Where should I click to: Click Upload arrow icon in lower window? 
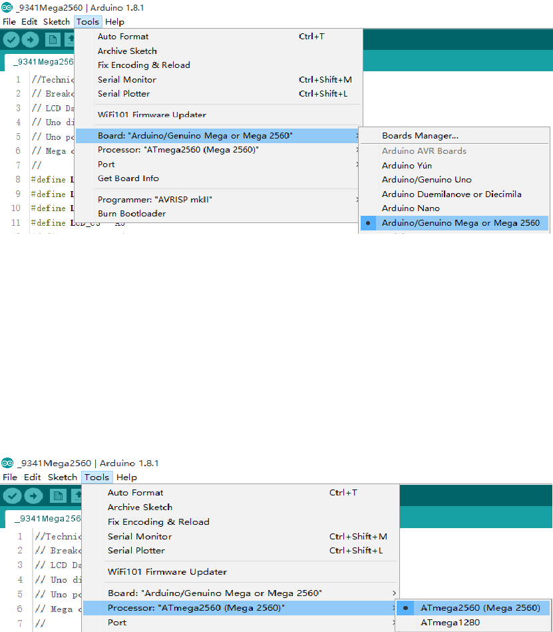[33, 495]
